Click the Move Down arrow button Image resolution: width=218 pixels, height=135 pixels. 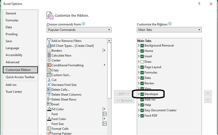click(208, 100)
